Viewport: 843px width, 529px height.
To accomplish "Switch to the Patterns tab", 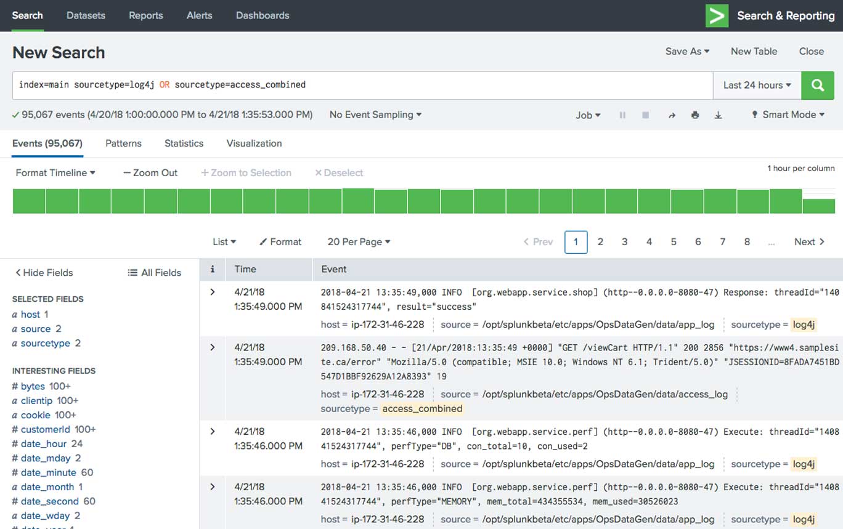I will pyautogui.click(x=123, y=143).
